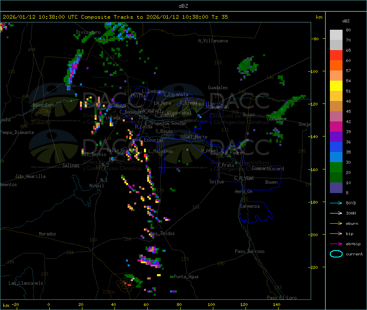Click the 'A_Villanueva' map label

click(x=213, y=41)
